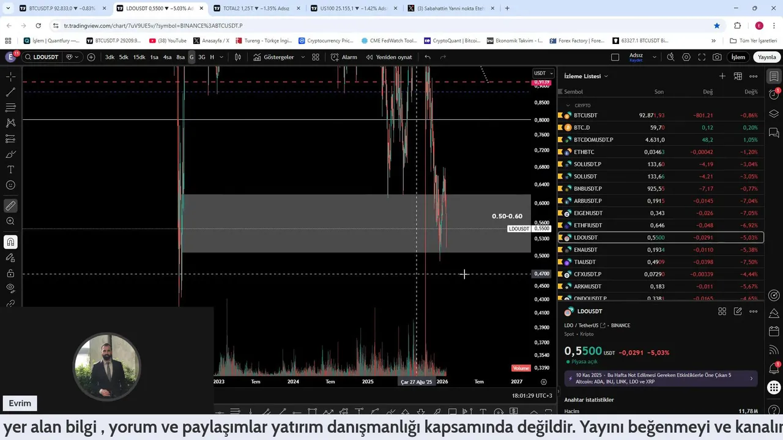This screenshot has width=783, height=440.
Task: Open the candlestick chart type selector
Action: [x=238, y=57]
